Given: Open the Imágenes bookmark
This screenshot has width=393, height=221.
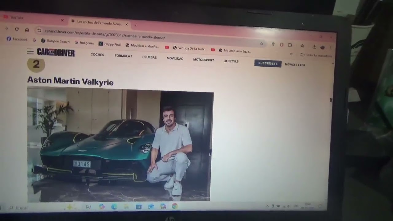Looking at the screenshot, I should 84,43.
